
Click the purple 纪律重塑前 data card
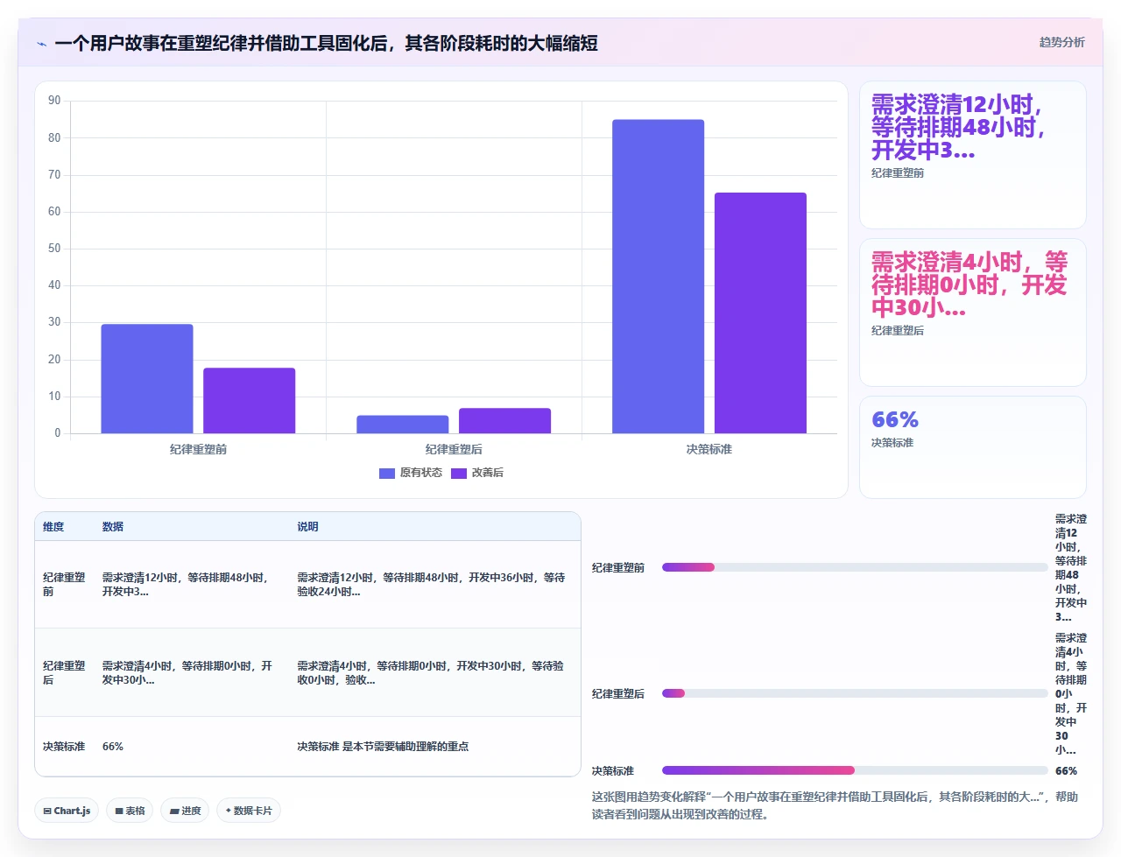coord(973,155)
